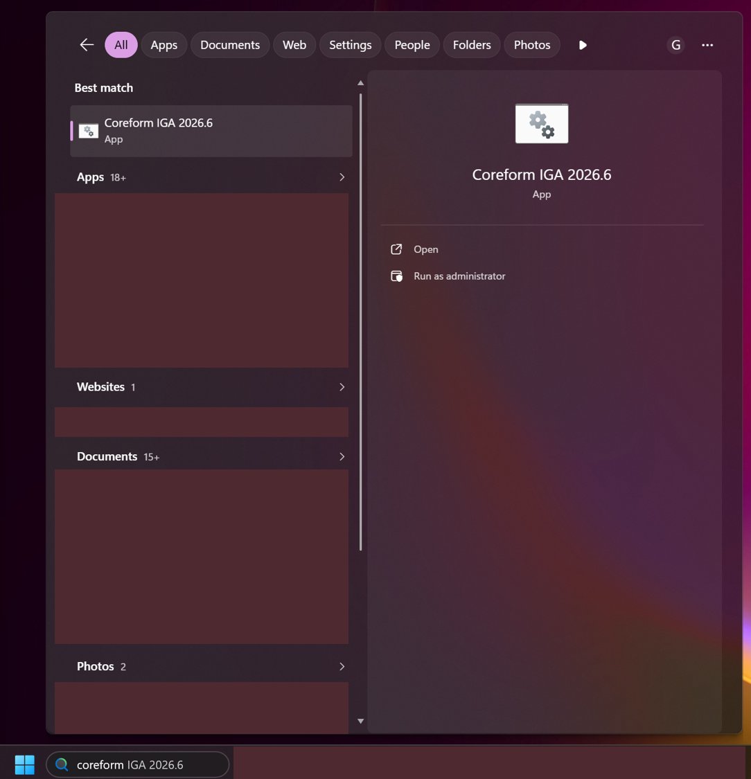This screenshot has width=751, height=779.
Task: Switch to the Apps filter tab
Action: tap(164, 45)
